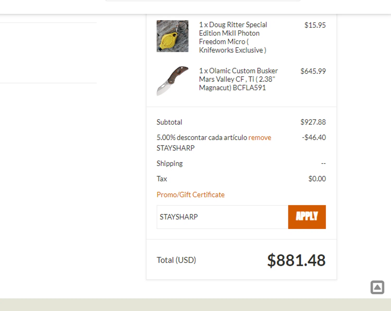Select the $927.88 subtotal amount
The width and height of the screenshot is (391, 311).
pos(313,122)
